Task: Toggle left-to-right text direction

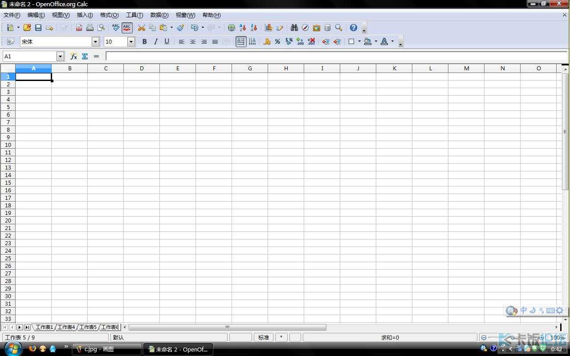Action: pos(241,41)
